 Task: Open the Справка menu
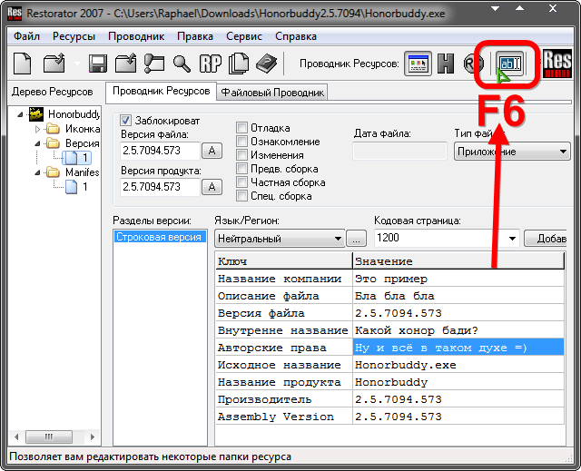click(x=296, y=36)
